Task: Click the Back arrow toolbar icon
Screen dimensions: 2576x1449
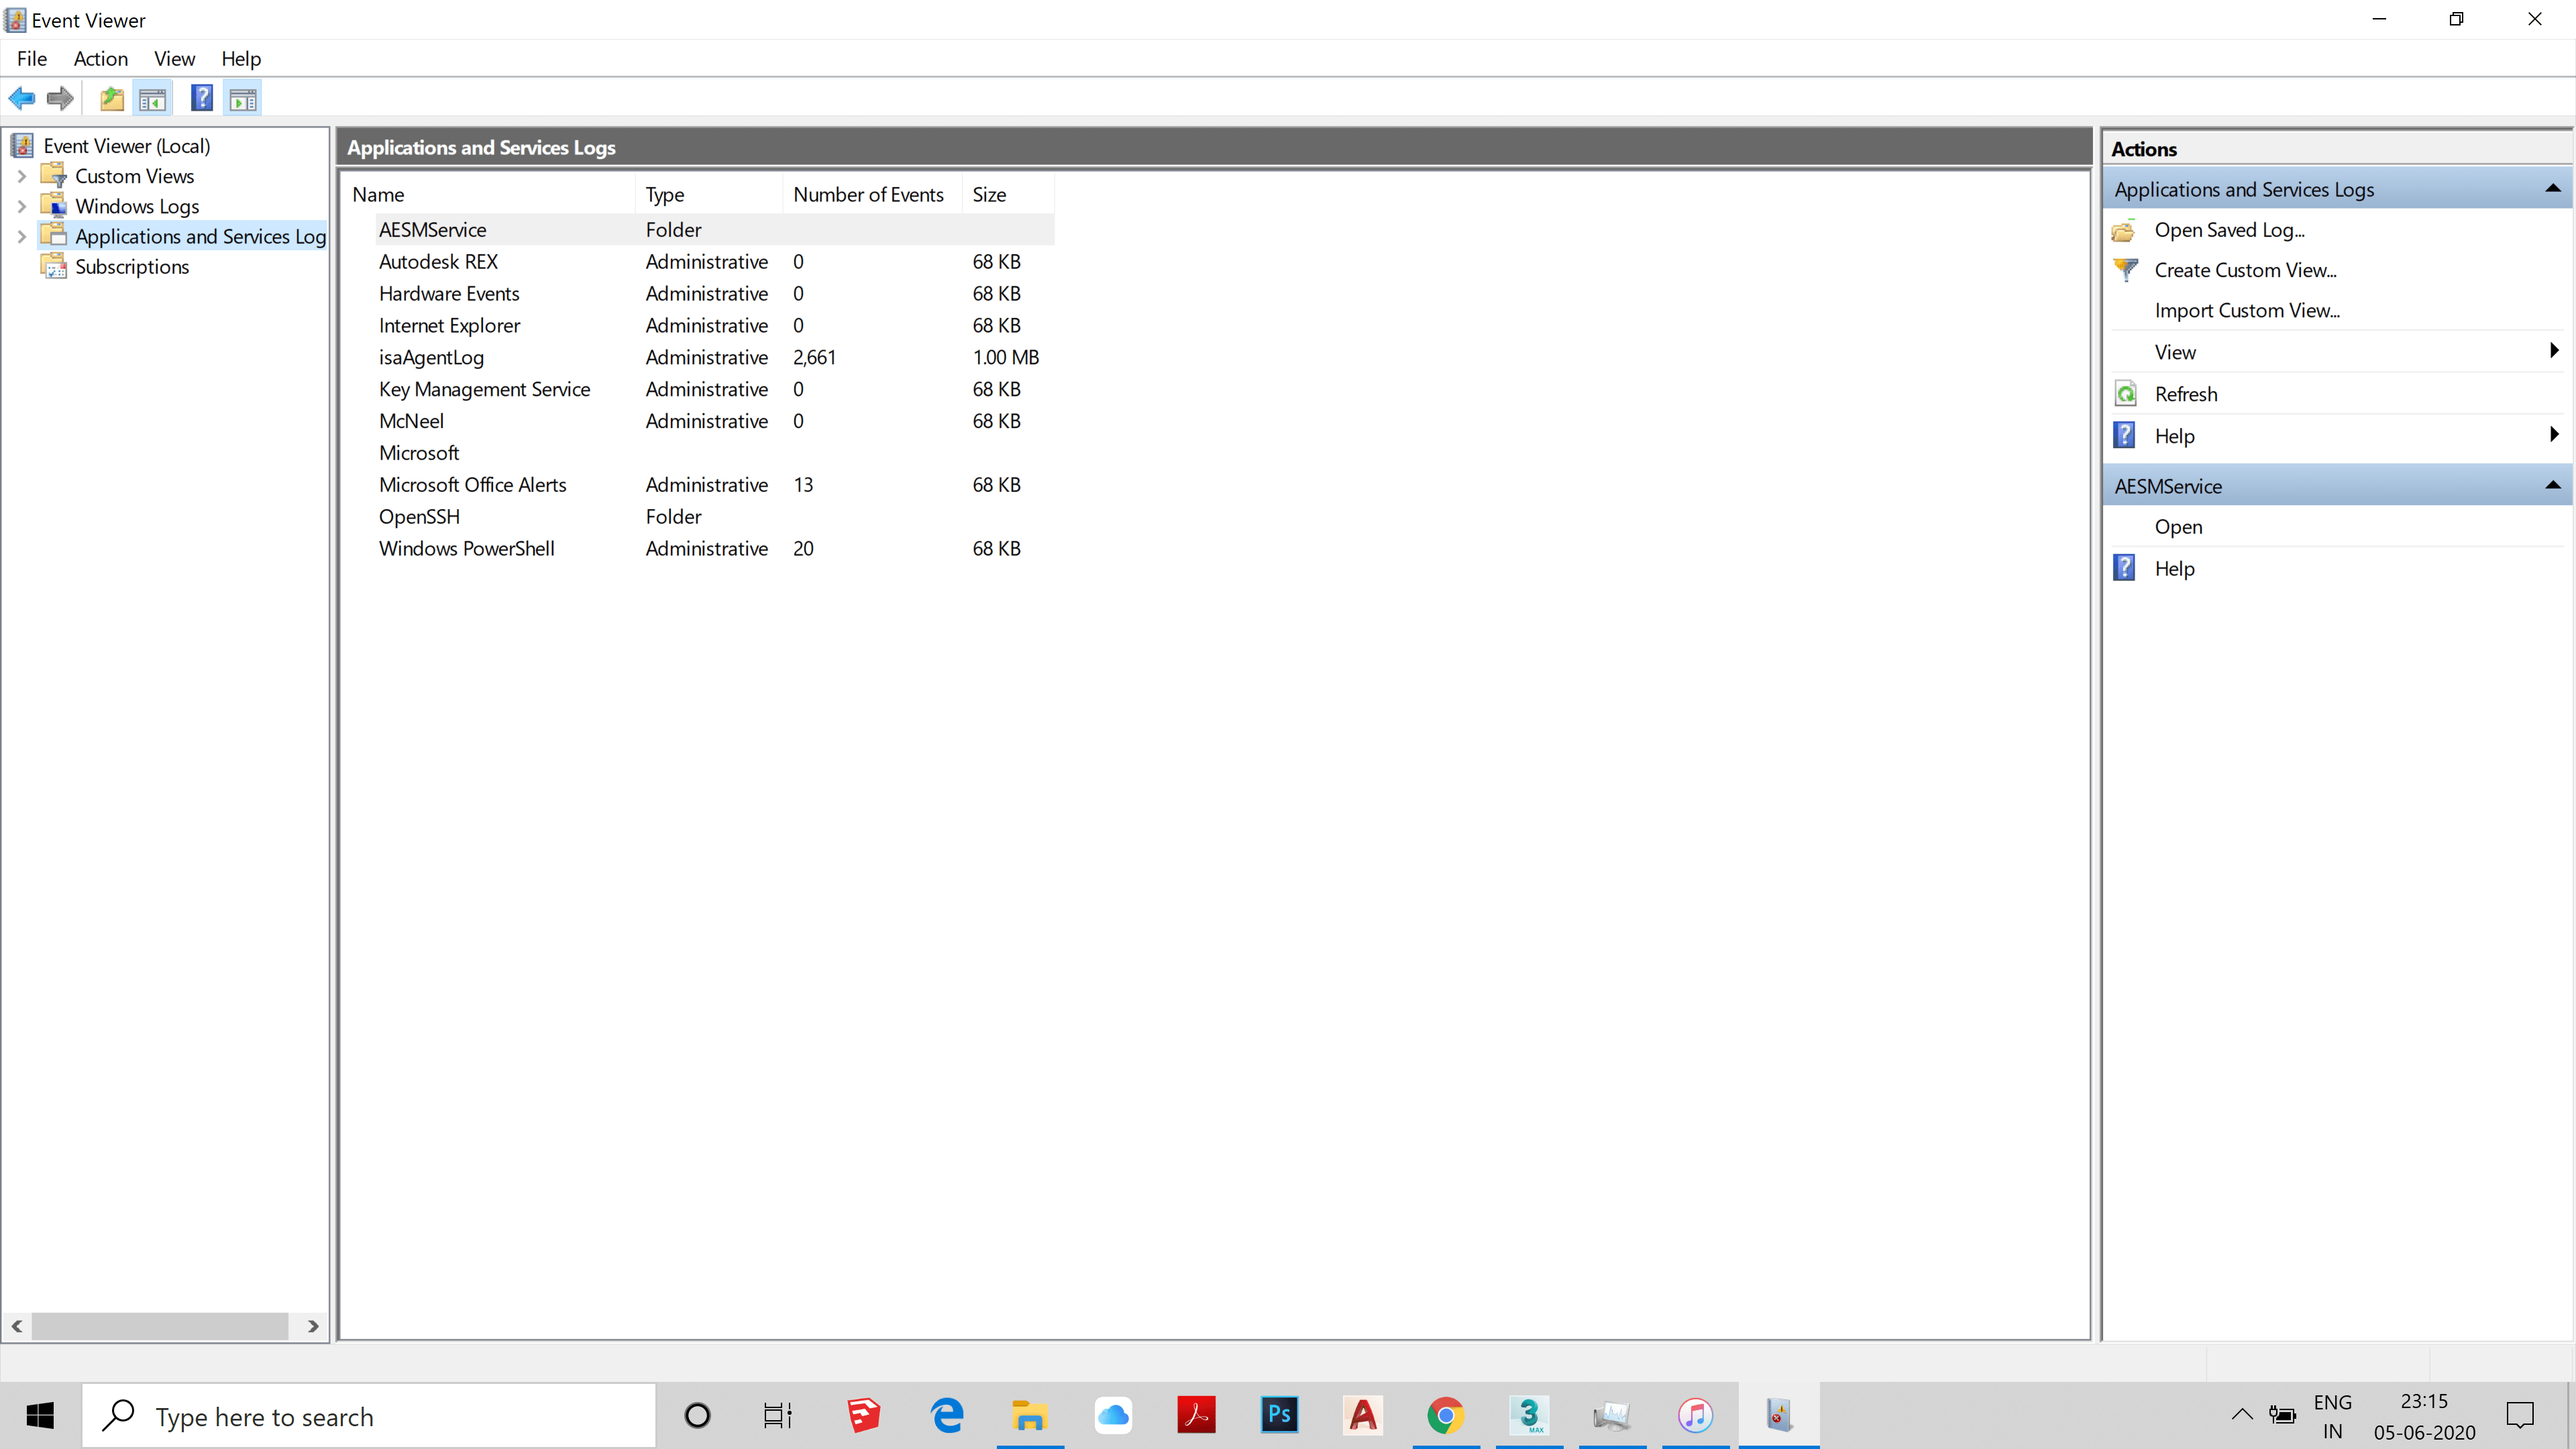Action: click(x=22, y=98)
